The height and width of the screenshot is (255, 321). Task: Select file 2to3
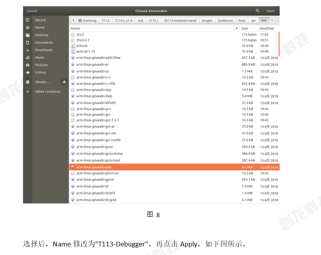click(x=174, y=34)
